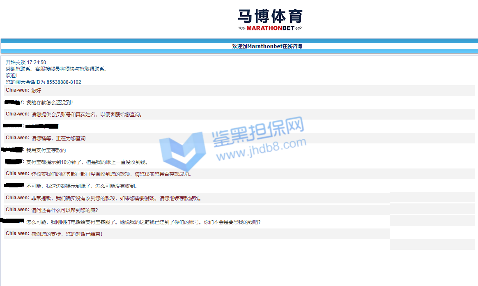Click the red MARATHONBET wordmark
The height and width of the screenshot is (286, 478).
[270, 28]
